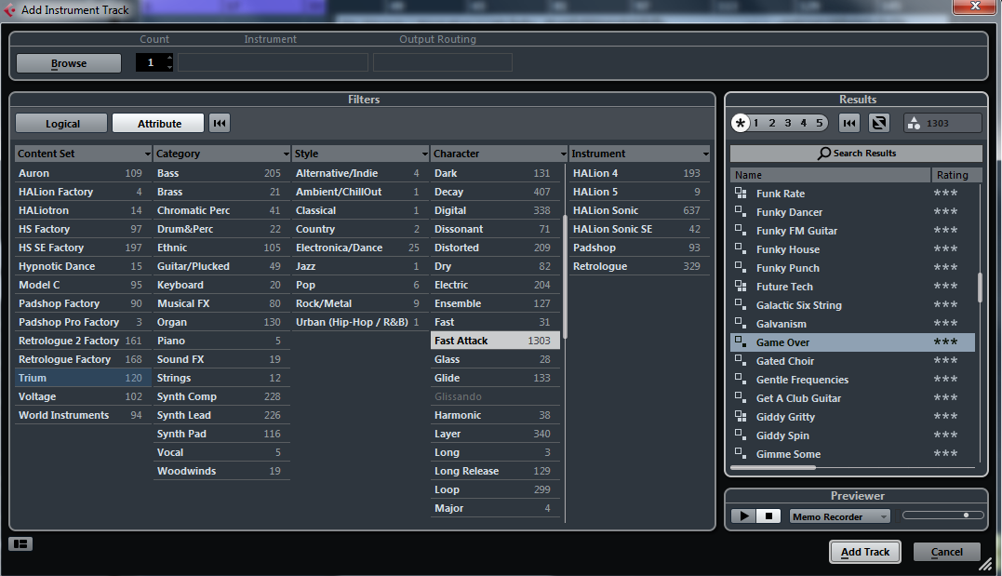Click the Add Track button
Image resolution: width=1002 pixels, height=576 pixels.
point(865,552)
